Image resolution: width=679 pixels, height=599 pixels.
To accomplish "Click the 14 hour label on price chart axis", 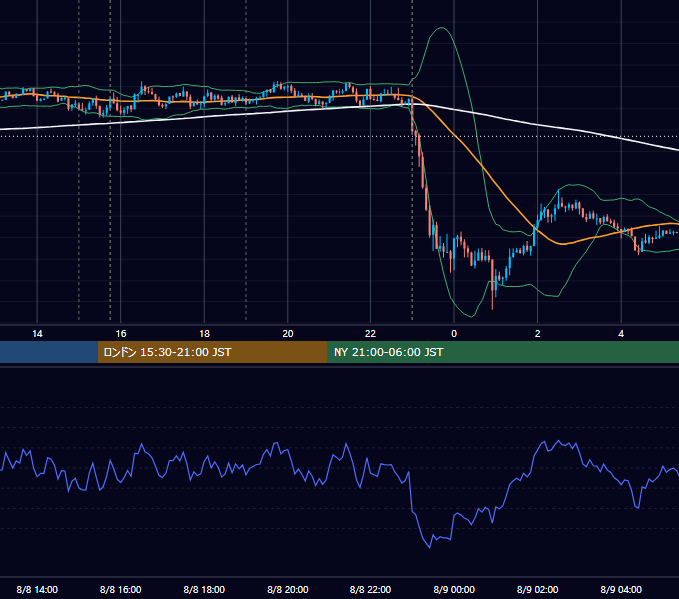I will [x=37, y=334].
